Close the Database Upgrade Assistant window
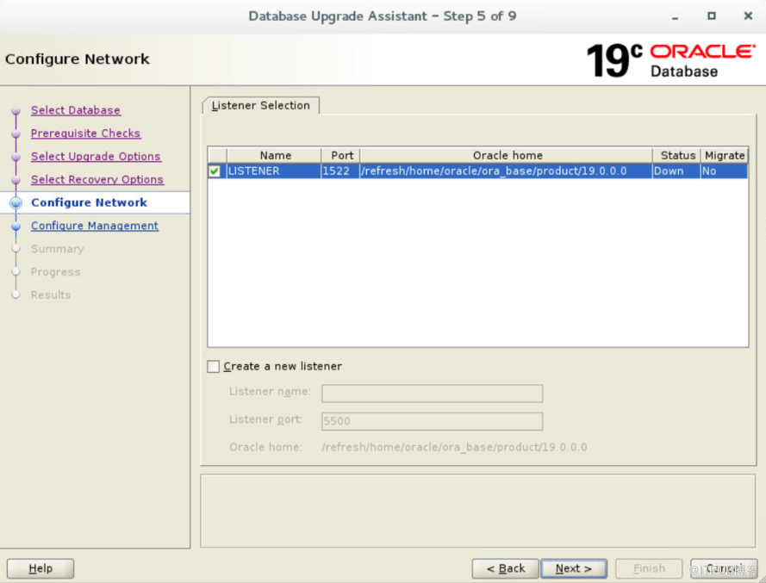 click(x=748, y=16)
